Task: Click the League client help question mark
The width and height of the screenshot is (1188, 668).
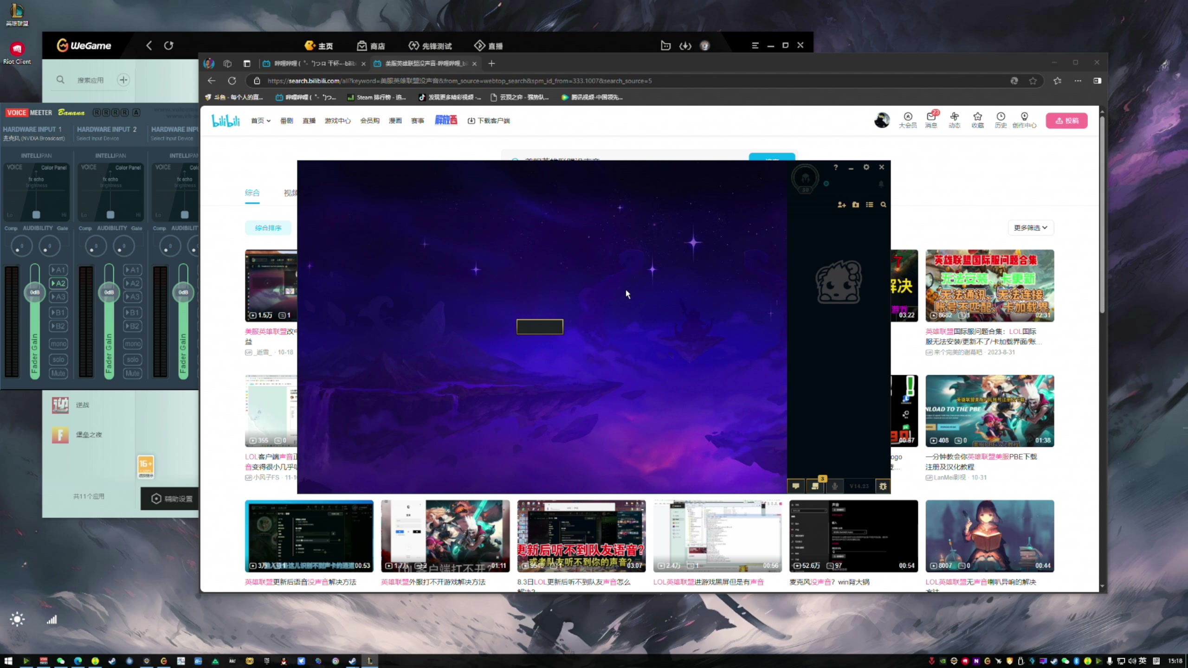Action: 835,167
